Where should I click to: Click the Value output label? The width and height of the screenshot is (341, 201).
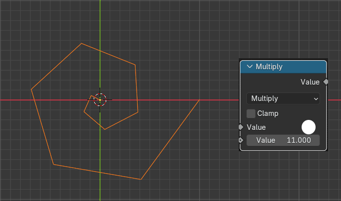coord(310,82)
